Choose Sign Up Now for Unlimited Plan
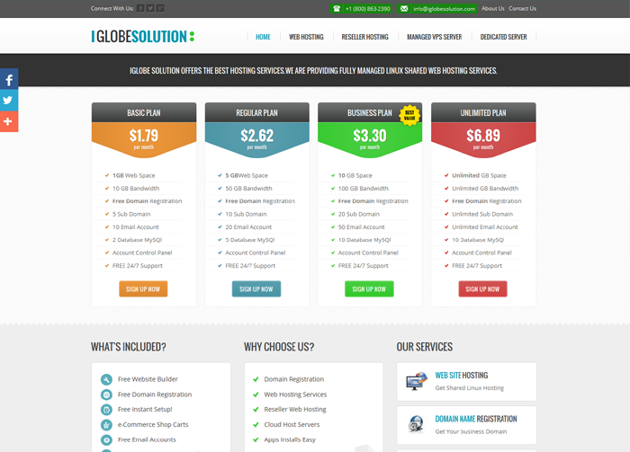The image size is (630, 452). 482,288
